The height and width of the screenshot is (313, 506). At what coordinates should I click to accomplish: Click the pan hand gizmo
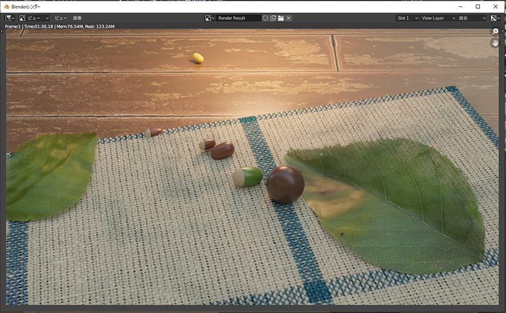pyautogui.click(x=495, y=43)
